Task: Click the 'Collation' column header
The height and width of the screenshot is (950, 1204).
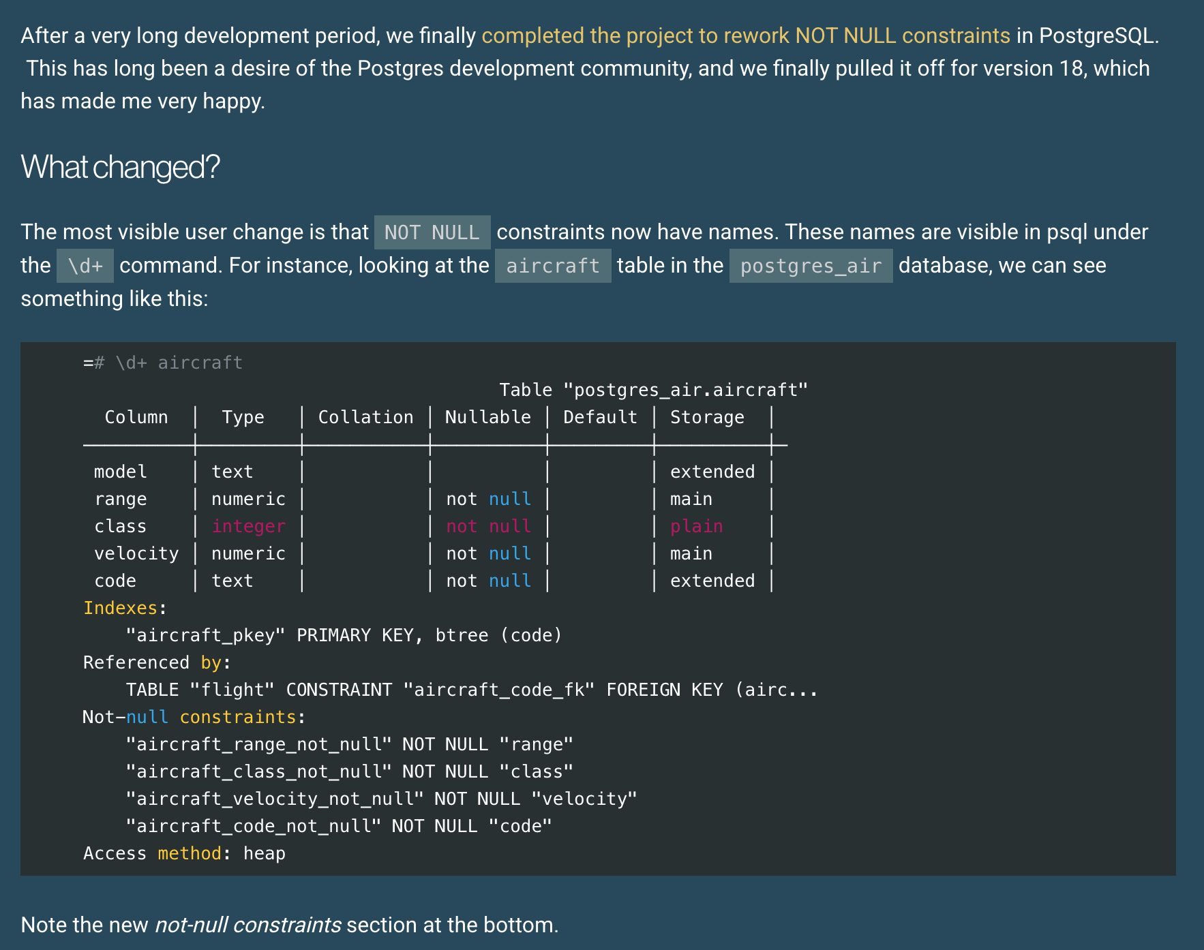Action: pyautogui.click(x=366, y=417)
